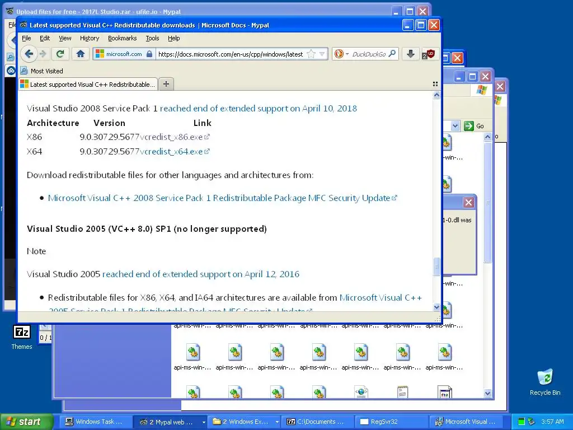Image resolution: width=573 pixels, height=430 pixels.
Task: Open the View menu
Action: tap(65, 38)
